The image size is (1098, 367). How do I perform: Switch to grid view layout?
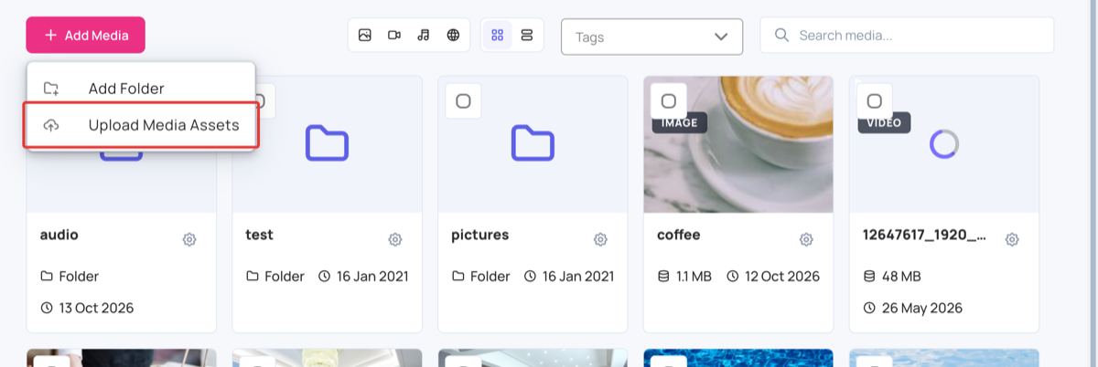tap(498, 35)
